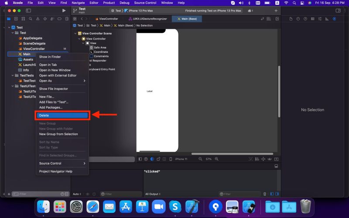Switch to the ViewController editor tab
The height and width of the screenshot is (218, 349).
tap(106, 19)
